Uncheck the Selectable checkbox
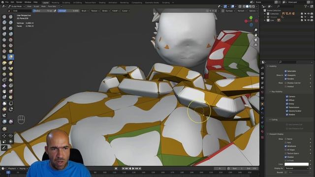The width and height of the screenshot is (315, 177). pos(285,71)
